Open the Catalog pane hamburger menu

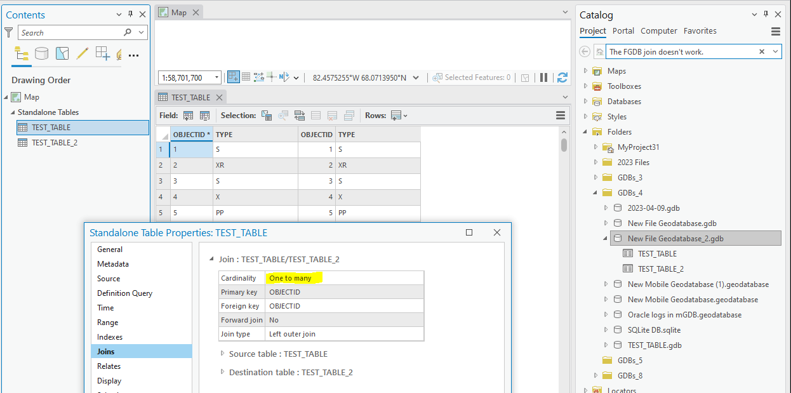(775, 31)
